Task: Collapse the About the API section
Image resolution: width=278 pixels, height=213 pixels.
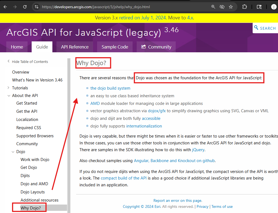Action: (9, 96)
